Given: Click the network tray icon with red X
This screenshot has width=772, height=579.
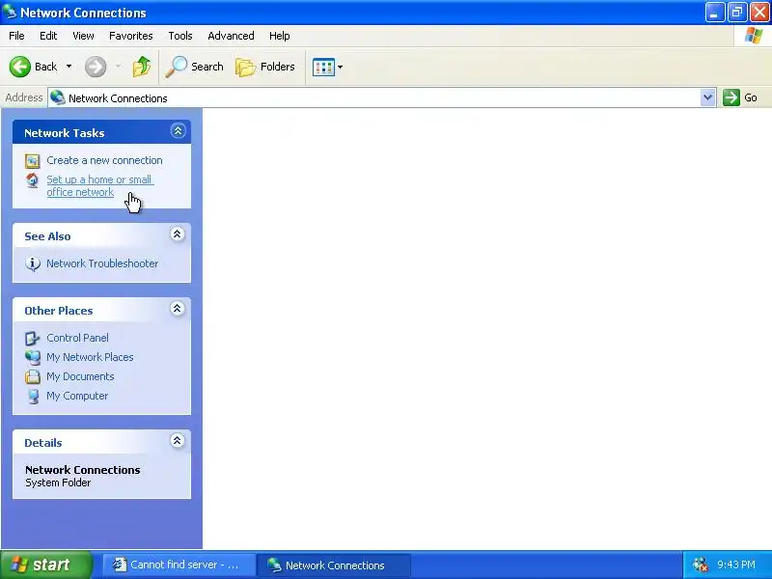Looking at the screenshot, I should coord(701,565).
